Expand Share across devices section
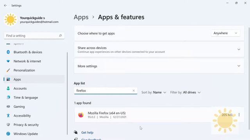Image resolution: width=250 pixels, height=140 pixels. point(159,49)
